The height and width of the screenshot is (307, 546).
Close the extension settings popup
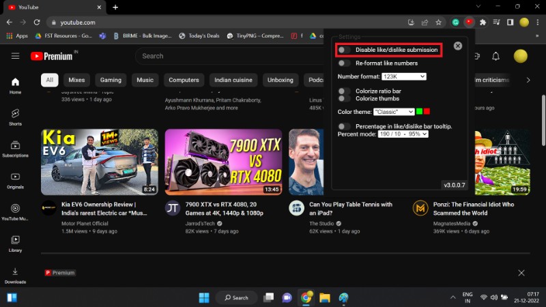pyautogui.click(x=458, y=46)
